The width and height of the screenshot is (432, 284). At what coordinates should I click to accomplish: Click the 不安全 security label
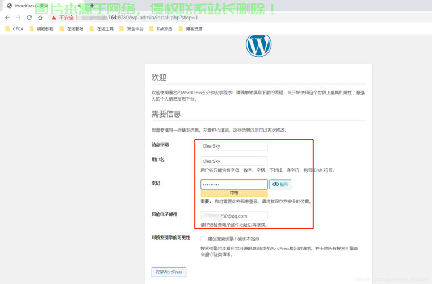pos(66,18)
